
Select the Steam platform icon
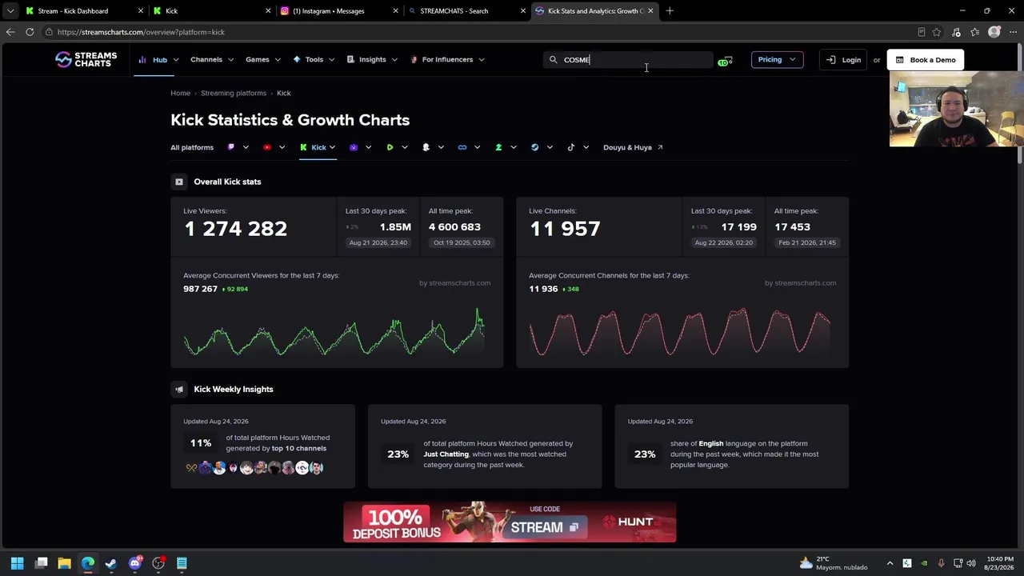point(535,147)
